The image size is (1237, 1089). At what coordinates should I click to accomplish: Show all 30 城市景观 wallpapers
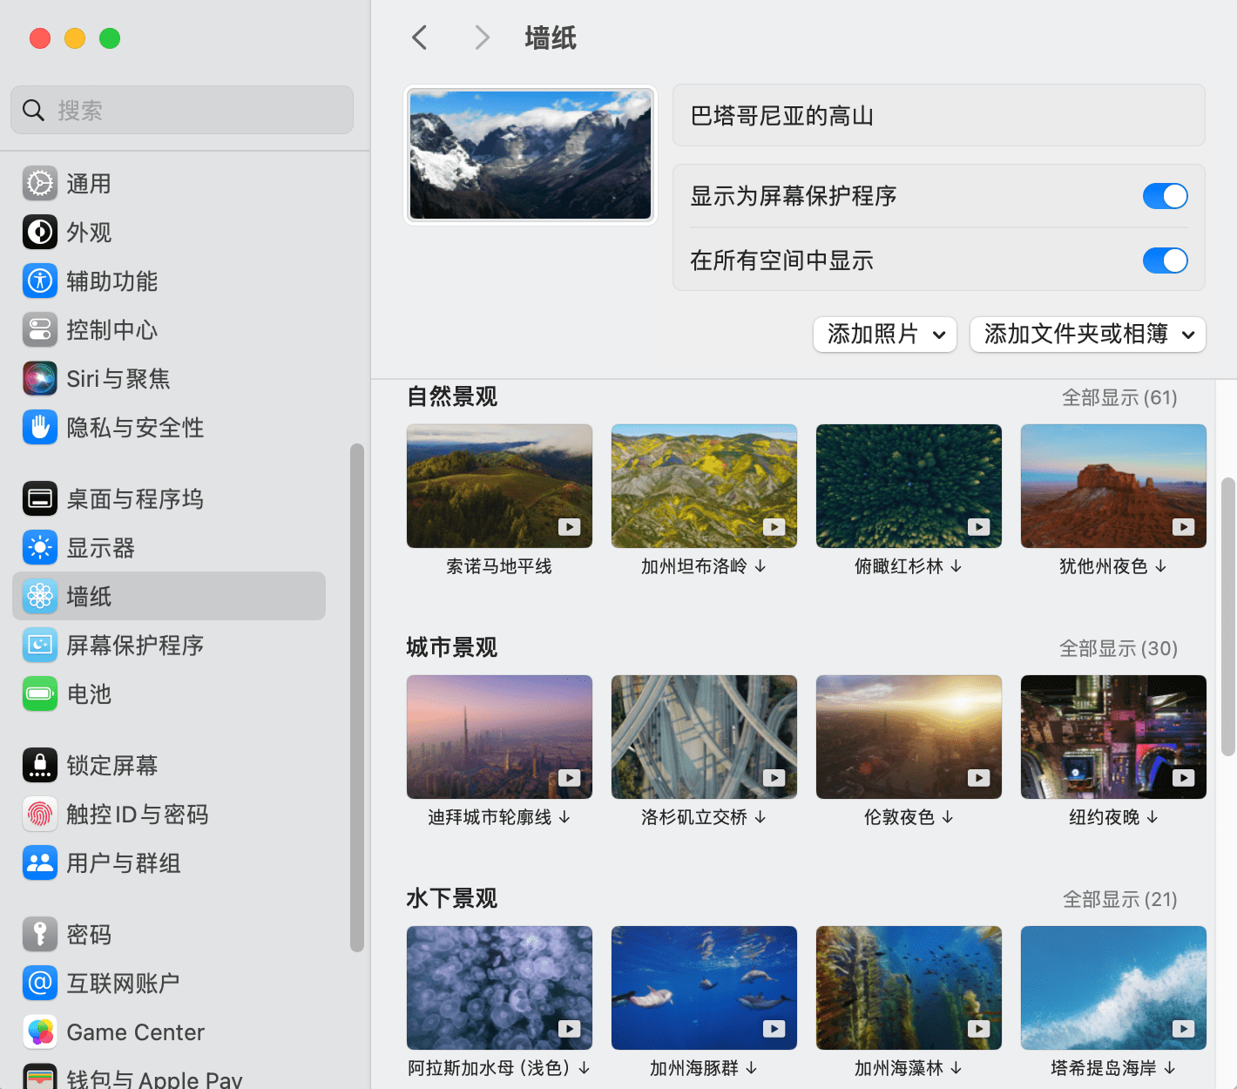coord(1119,649)
